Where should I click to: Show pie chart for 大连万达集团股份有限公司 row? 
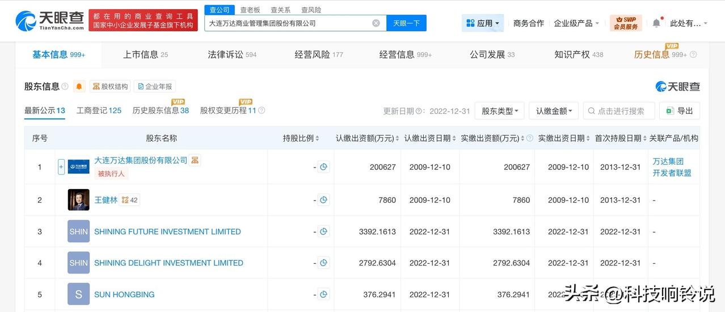tap(323, 167)
